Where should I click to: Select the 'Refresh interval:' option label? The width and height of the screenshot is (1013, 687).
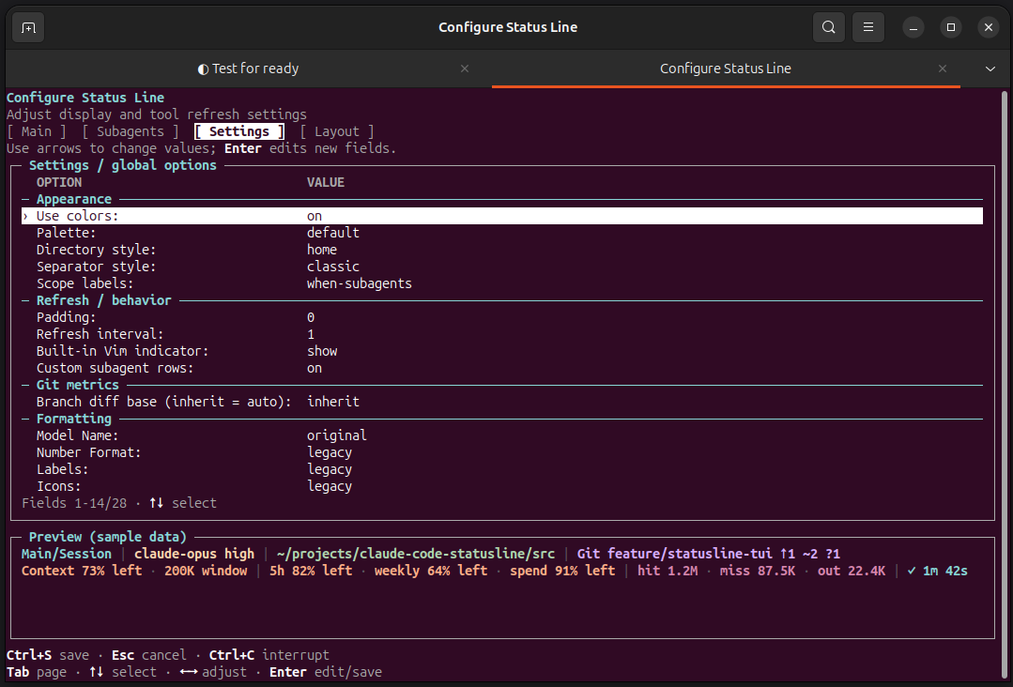point(100,334)
